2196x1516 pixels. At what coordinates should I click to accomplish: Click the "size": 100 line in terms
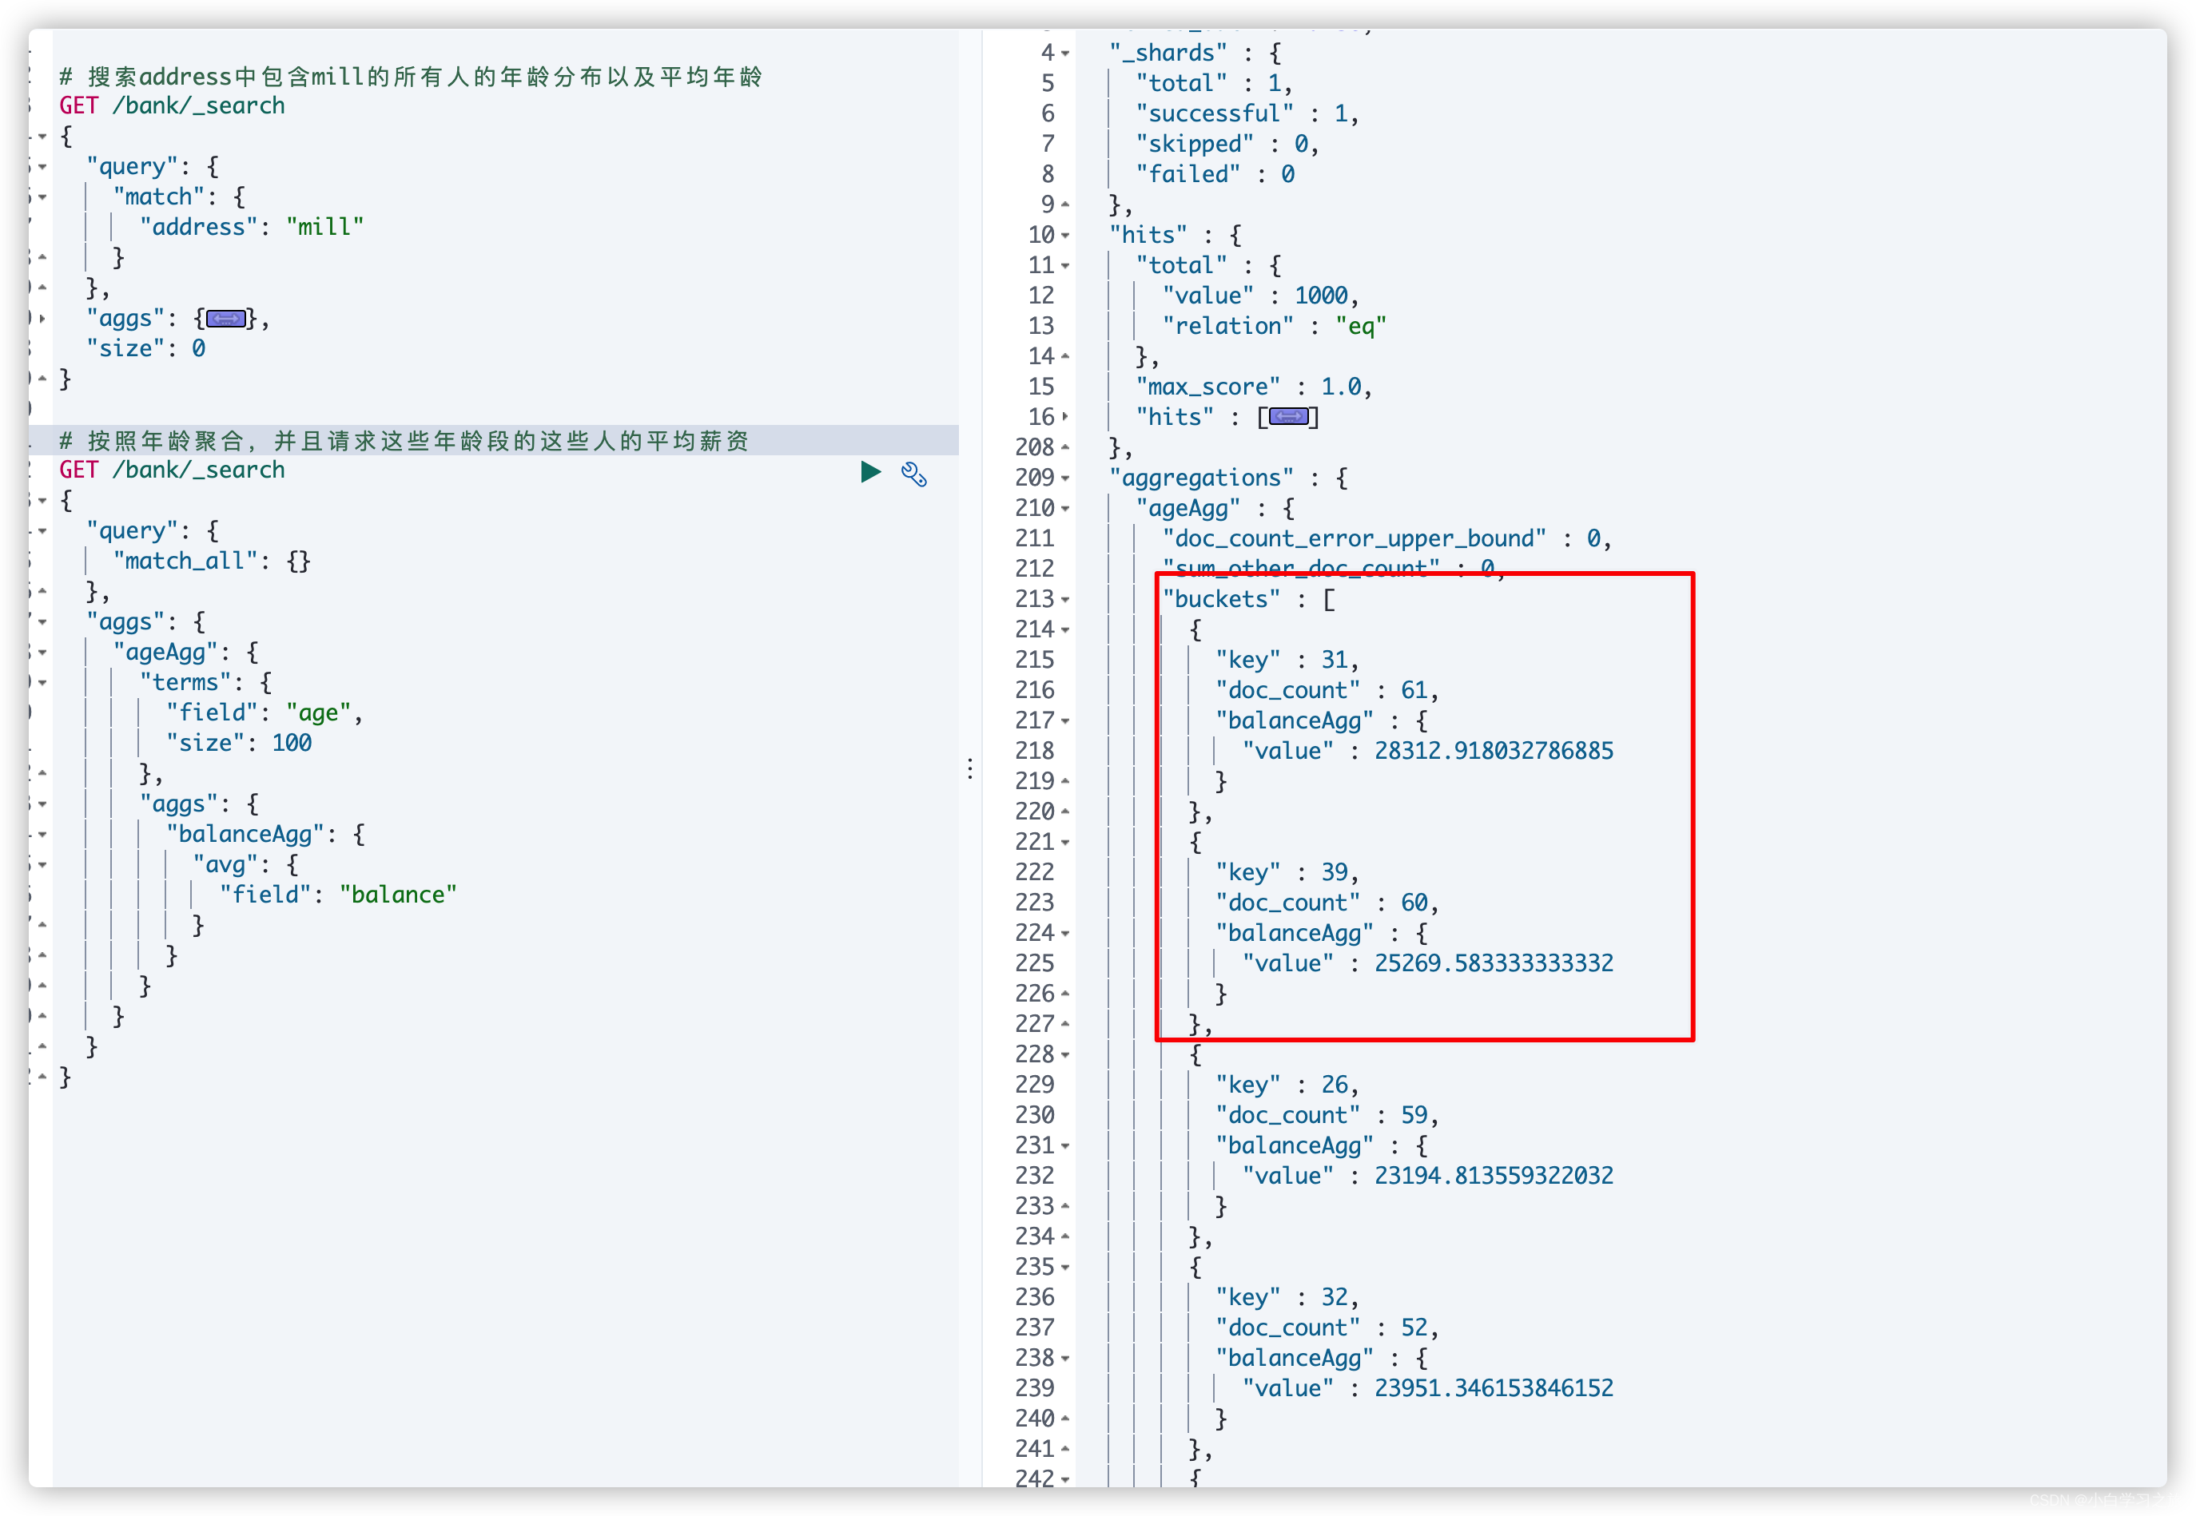[238, 743]
